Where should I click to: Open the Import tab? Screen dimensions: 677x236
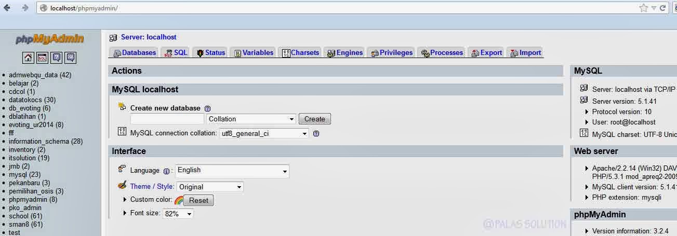pyautogui.click(x=526, y=52)
